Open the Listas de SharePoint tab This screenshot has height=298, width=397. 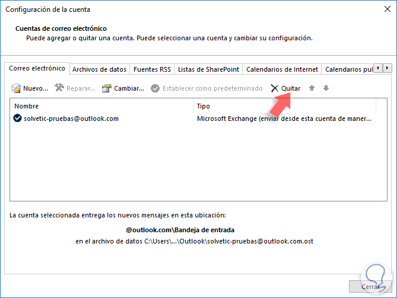pyautogui.click(x=208, y=69)
